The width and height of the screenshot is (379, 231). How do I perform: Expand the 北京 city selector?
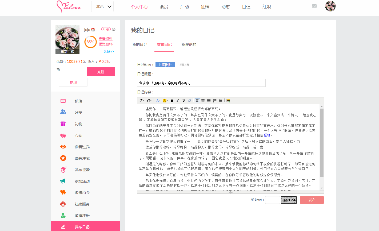tap(102, 7)
